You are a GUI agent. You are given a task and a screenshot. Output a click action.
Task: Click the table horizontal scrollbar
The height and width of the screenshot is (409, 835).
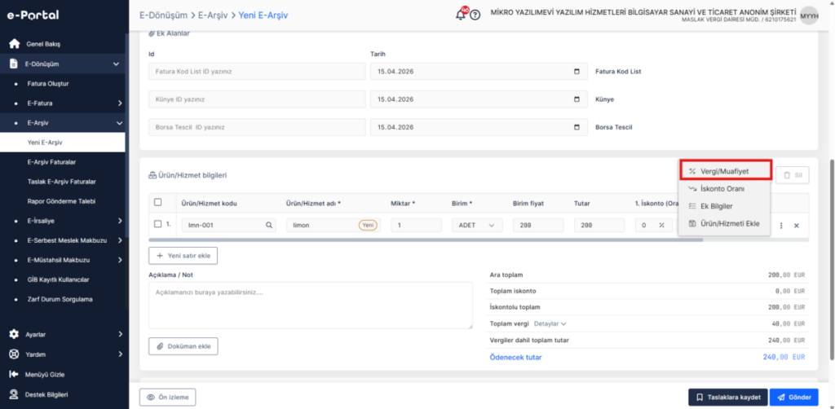(x=426, y=240)
